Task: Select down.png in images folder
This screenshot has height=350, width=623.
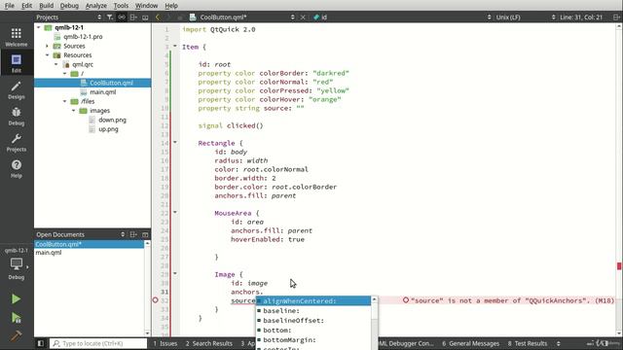Action: 112,120
